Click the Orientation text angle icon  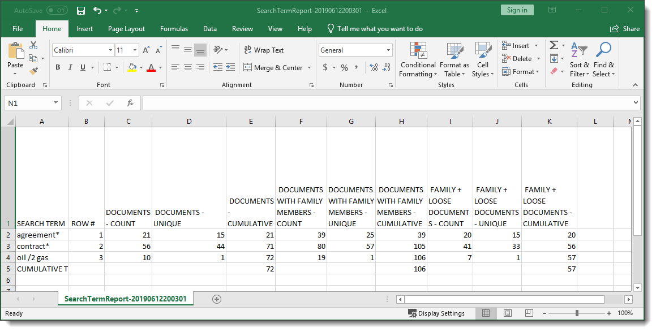[x=218, y=50]
